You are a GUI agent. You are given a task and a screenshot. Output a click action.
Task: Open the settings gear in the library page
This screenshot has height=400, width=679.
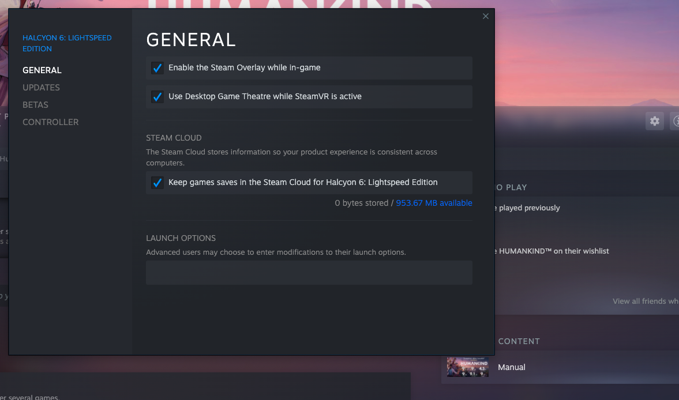tap(654, 121)
